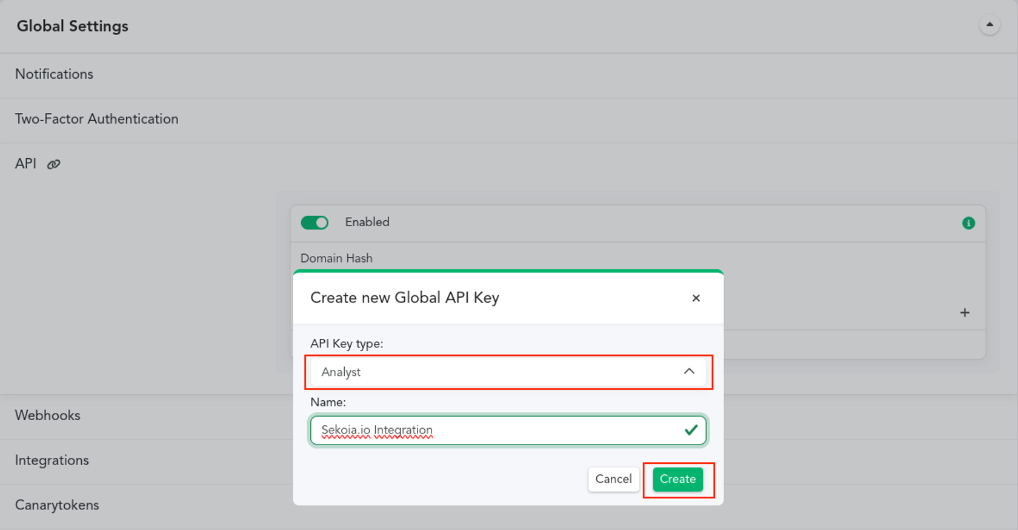
Task: Copy the API section link icon
Action: coord(54,164)
